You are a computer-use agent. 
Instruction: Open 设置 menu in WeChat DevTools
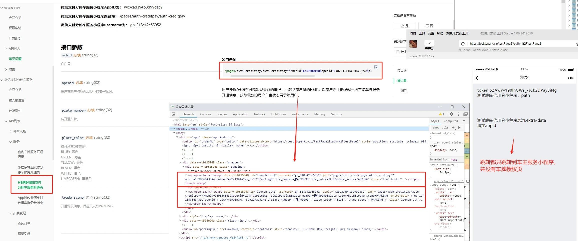[431, 33]
